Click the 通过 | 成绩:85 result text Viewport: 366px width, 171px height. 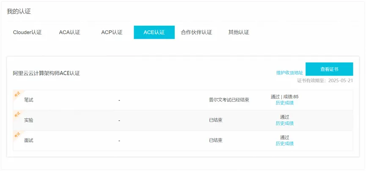pyautogui.click(x=284, y=97)
